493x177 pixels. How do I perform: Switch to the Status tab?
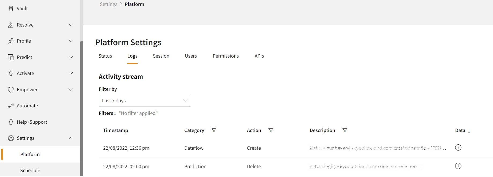[x=105, y=56]
